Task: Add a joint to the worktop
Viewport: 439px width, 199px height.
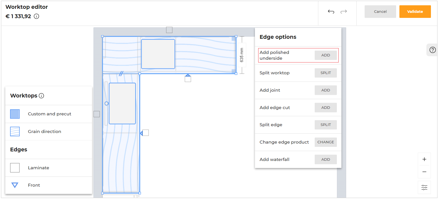Action: (326, 90)
